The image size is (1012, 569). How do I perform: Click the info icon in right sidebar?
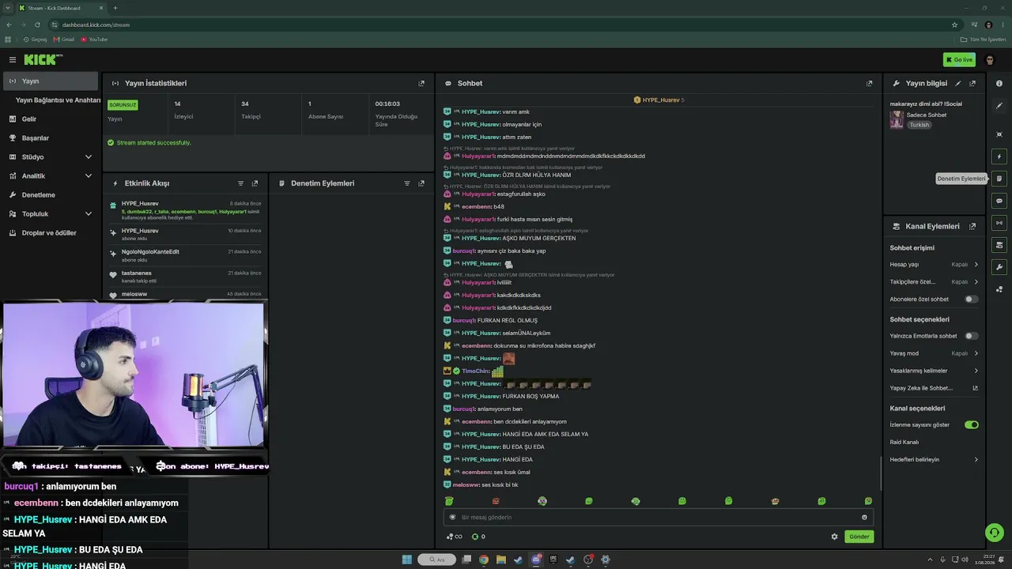click(x=999, y=83)
